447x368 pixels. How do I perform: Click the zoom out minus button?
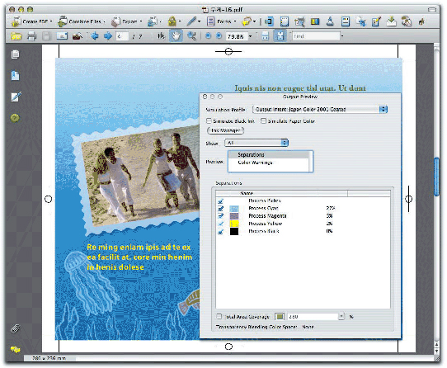click(209, 36)
